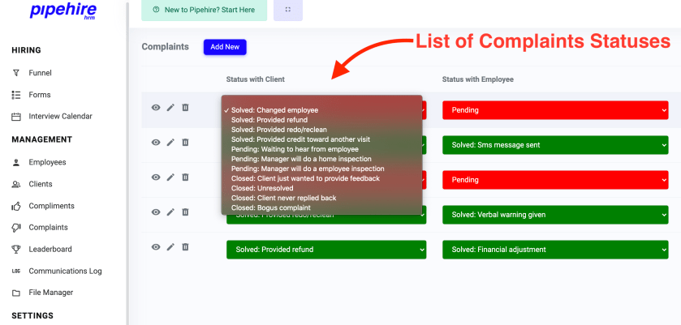Open the Communications Log sidebar item
This screenshot has height=325, width=681.
coord(65,272)
